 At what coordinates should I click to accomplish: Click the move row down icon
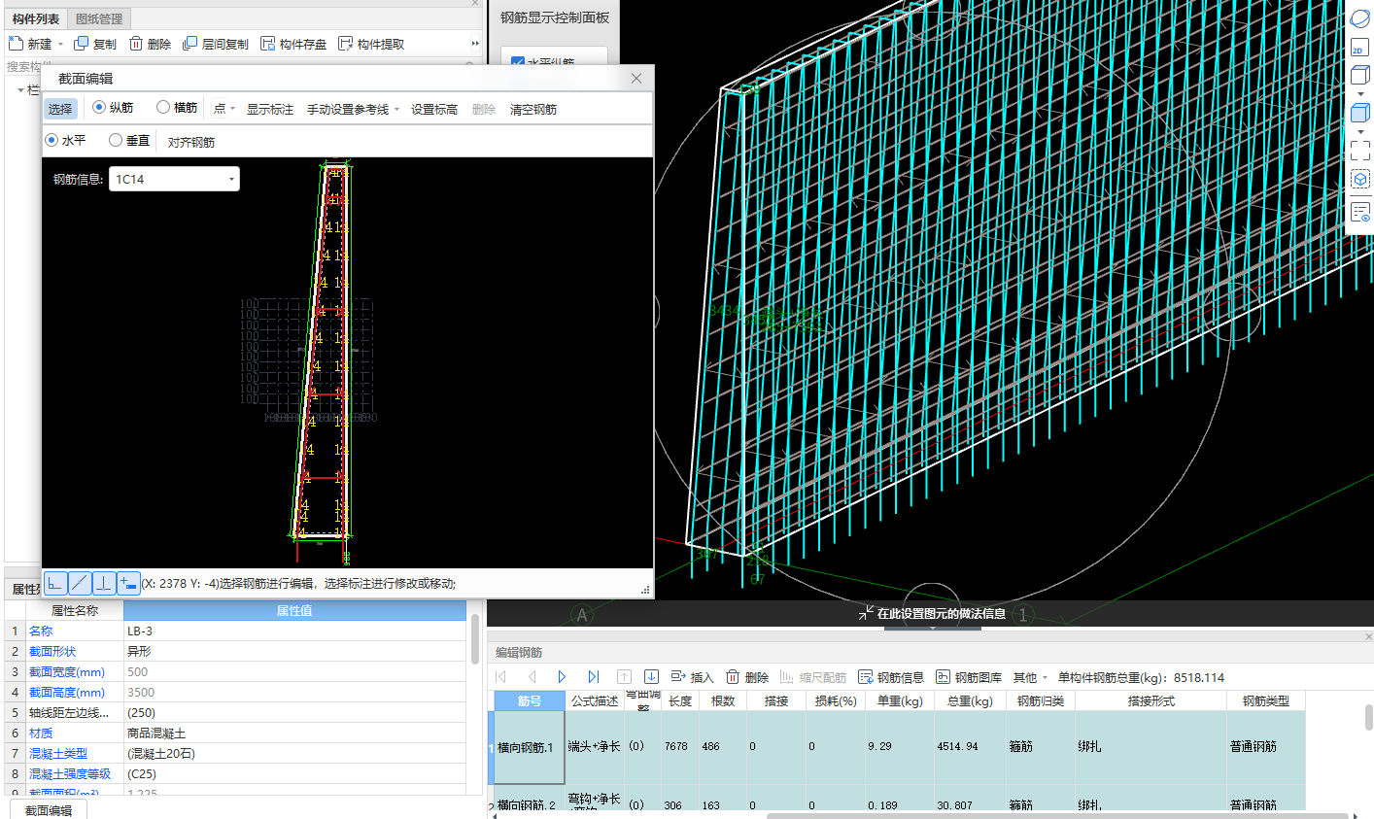[651, 677]
